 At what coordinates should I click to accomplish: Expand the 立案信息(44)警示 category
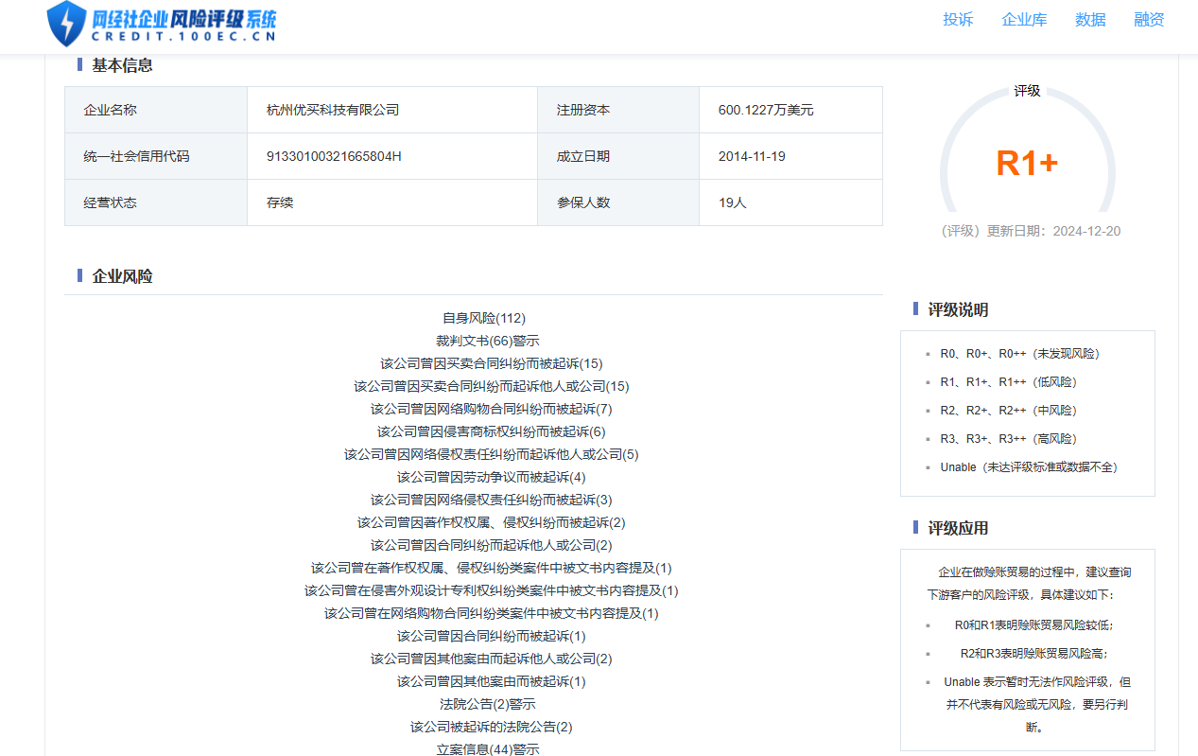487,748
